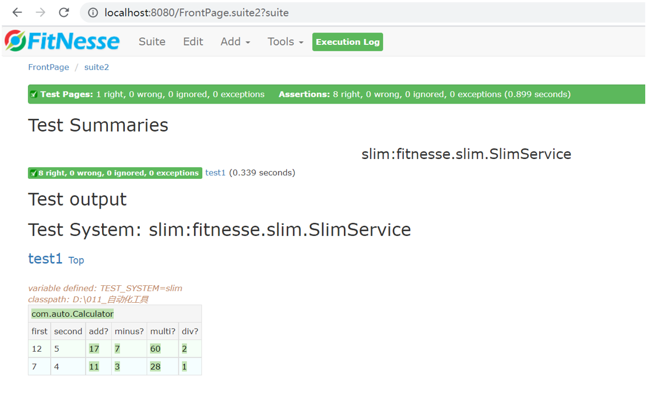Click the cell containing 60
647x396 pixels.
coord(163,349)
